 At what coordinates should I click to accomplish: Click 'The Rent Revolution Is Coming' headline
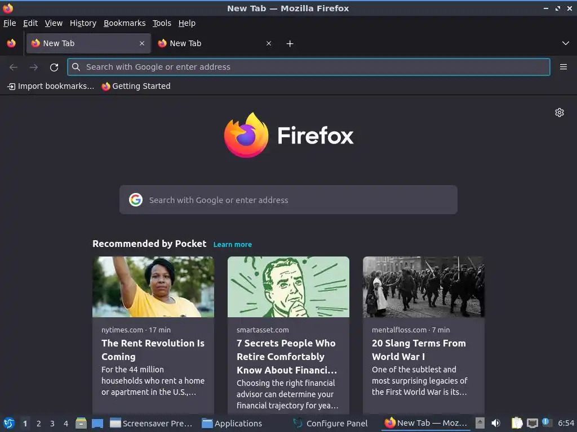coord(153,350)
